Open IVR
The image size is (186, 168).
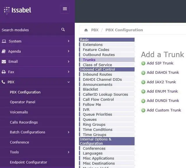pos(107,109)
